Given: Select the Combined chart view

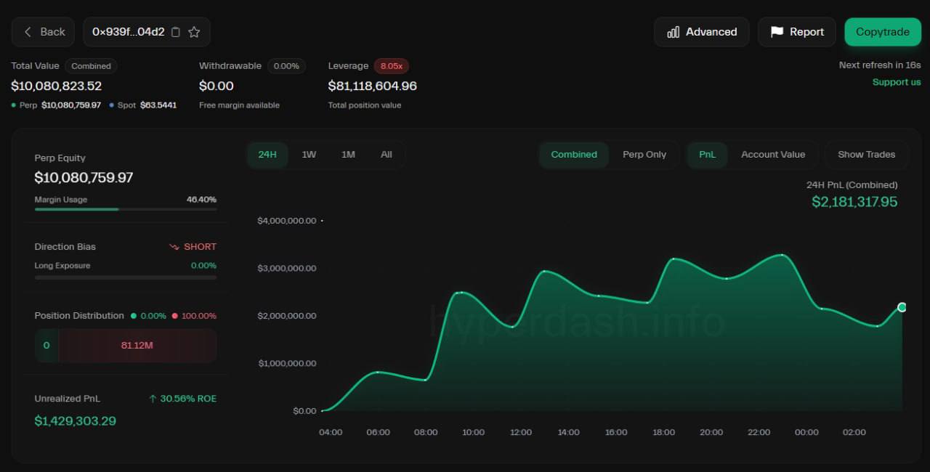Looking at the screenshot, I should 573,155.
